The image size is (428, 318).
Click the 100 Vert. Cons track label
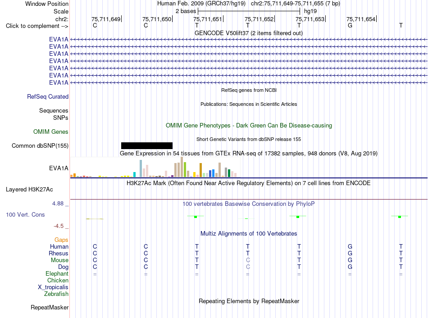pos(25,214)
